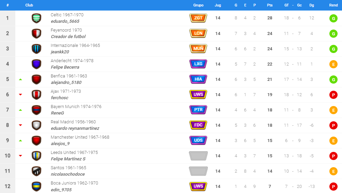342x193 pixels.
Task: Click Anderlecht's 22 points value
Action: coord(270,64)
